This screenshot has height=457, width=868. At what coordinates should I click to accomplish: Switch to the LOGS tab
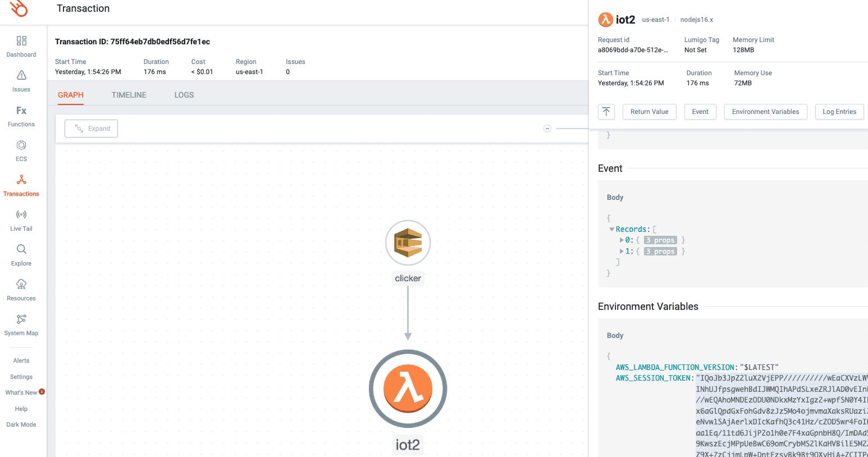[184, 95]
